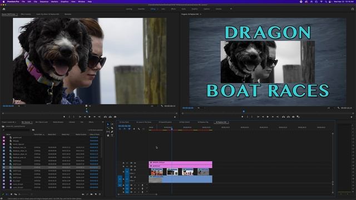Create new bin in Project panel
Screen dimensions: 356x200
click(x=91, y=194)
